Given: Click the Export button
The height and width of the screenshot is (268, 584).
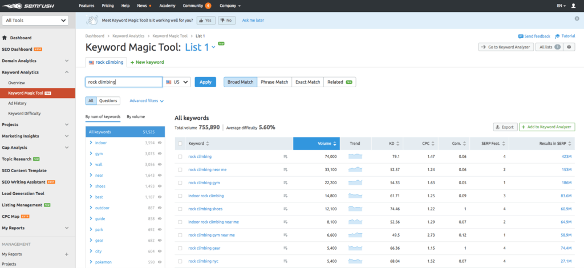Looking at the screenshot, I should point(505,127).
